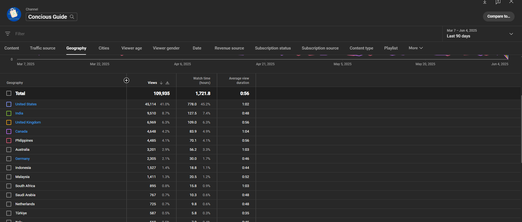Screen dimensions: 522x222
Task: Toggle the Total row checkbox
Action: pos(9,93)
